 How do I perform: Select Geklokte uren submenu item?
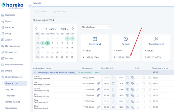click(16, 83)
